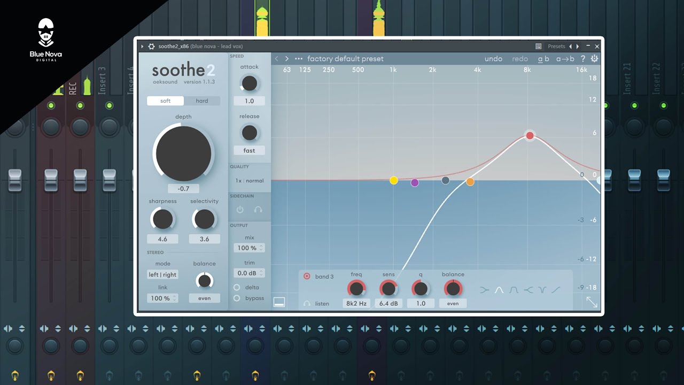
Task: Click the band freq knob
Action: [x=356, y=289]
